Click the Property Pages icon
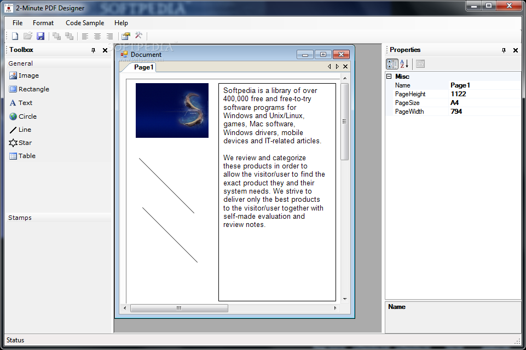This screenshot has height=350, width=526. pos(420,63)
